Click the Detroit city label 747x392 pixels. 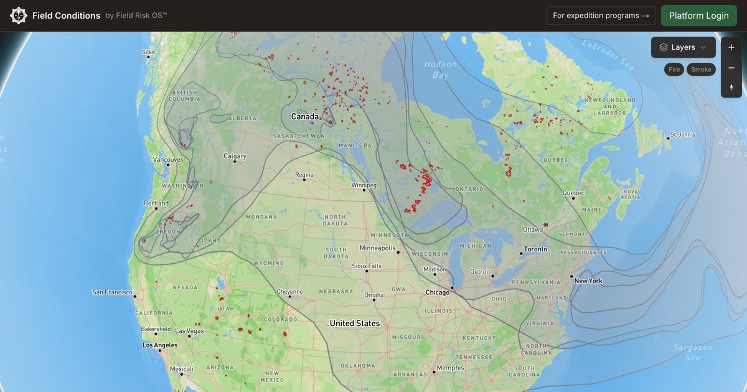tap(480, 271)
